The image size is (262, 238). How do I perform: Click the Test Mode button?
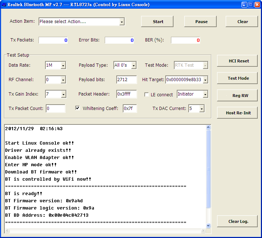pos(237,78)
